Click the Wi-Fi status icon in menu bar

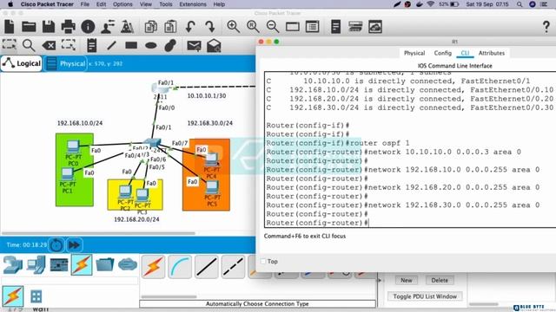tap(431, 4)
